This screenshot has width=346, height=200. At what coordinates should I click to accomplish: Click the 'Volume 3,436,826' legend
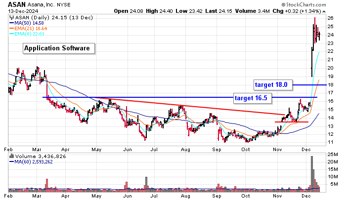coord(41,157)
